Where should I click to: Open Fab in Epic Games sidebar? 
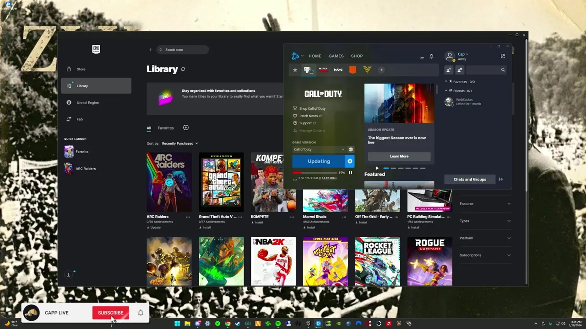[x=96, y=119]
